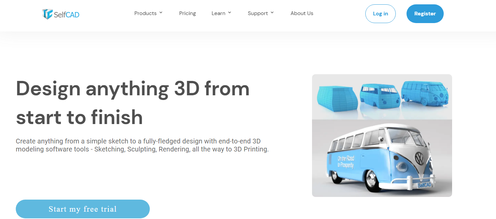Click the VW emblem on the rendered van
Screen dimensions: 496x219
(419, 157)
